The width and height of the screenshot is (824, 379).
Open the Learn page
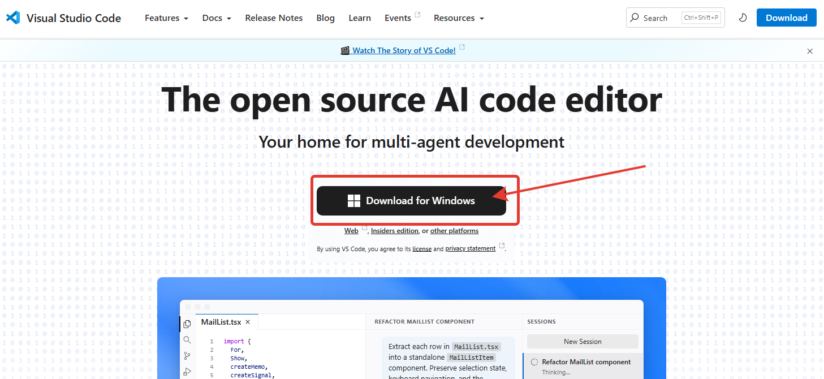360,18
